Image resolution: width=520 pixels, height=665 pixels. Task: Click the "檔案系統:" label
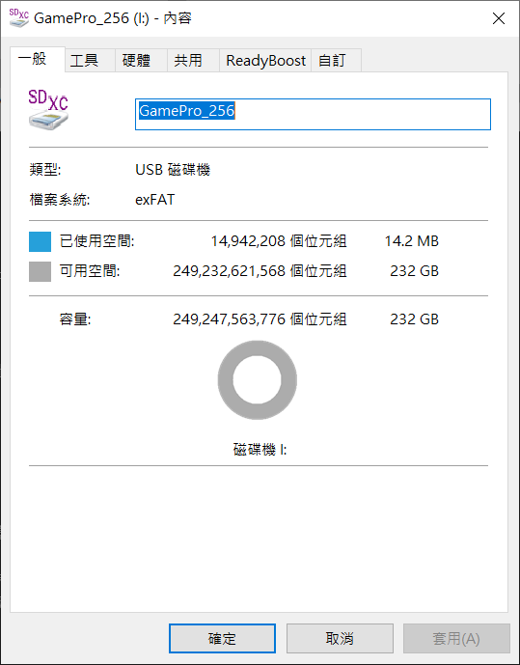(x=59, y=200)
